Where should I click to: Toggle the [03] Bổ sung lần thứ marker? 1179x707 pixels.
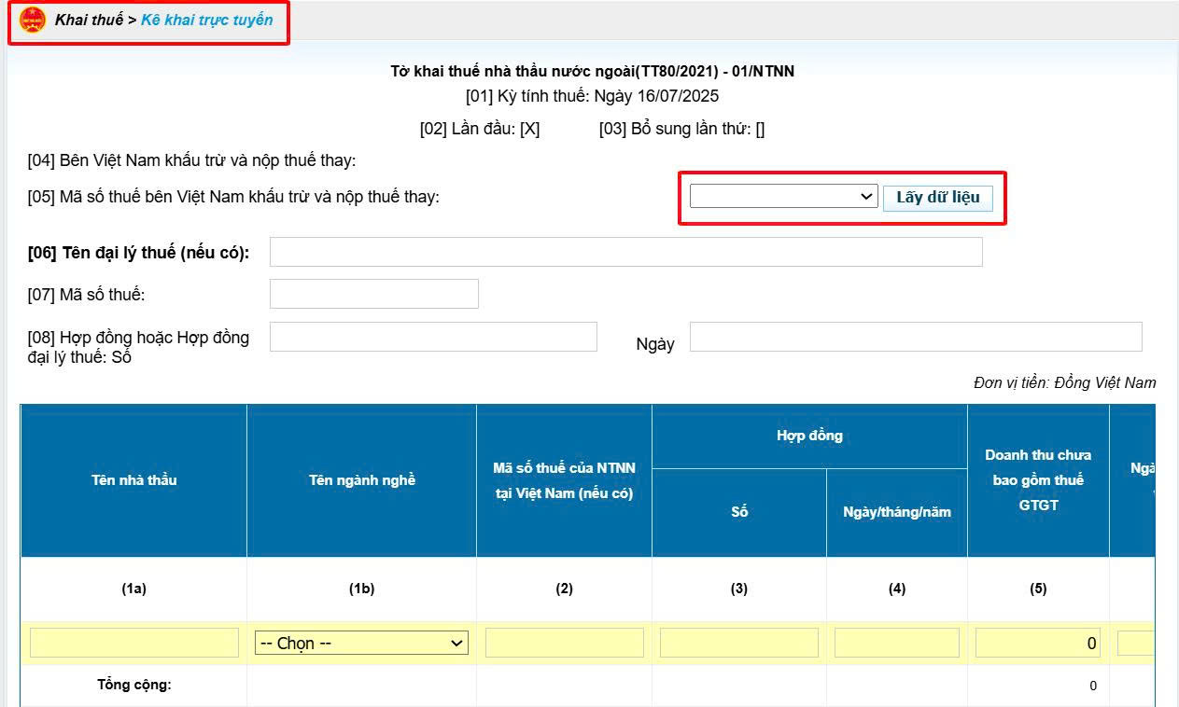coord(760,130)
